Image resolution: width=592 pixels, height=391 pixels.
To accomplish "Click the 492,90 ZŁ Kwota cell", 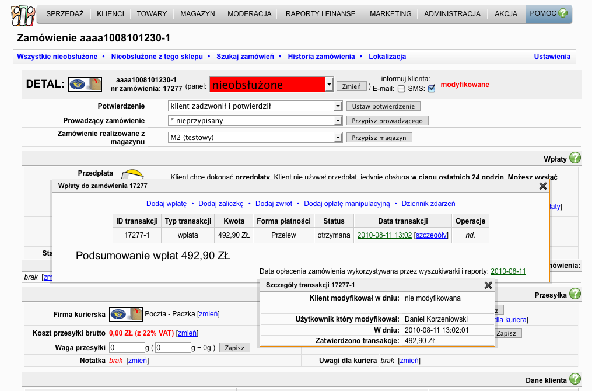I will click(x=234, y=235).
